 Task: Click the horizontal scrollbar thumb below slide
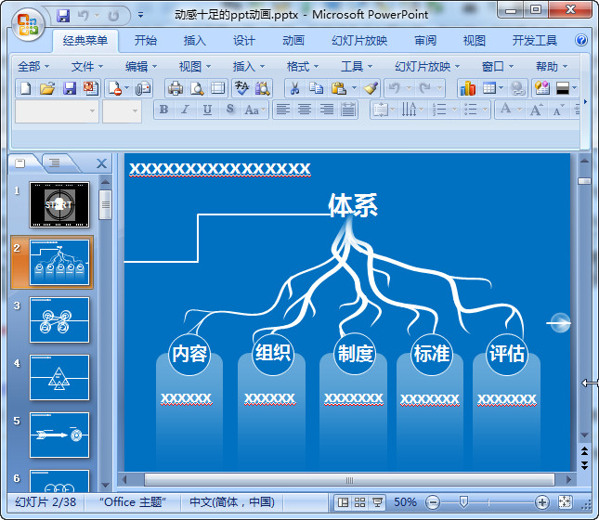point(349,480)
